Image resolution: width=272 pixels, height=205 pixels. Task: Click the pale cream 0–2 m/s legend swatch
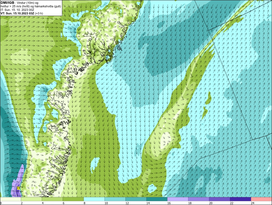[11, 199]
